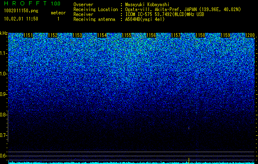
Task: Click the 1200 time marker
Action: pyautogui.click(x=250, y=35)
